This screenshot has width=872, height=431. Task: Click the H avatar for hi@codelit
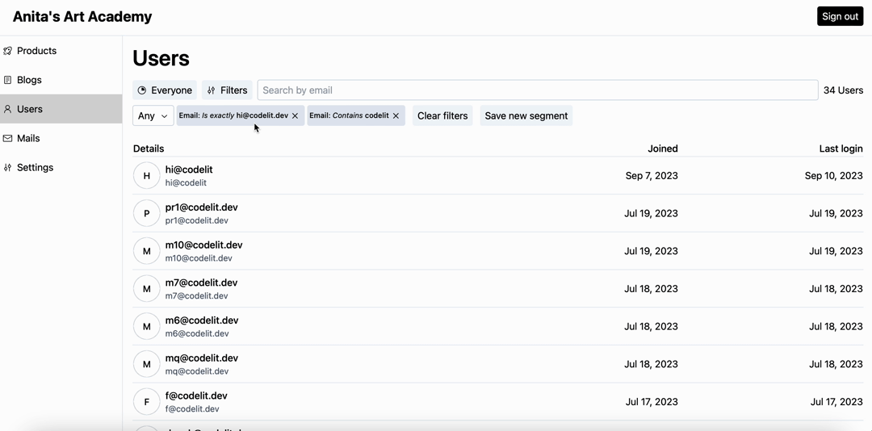(x=146, y=176)
